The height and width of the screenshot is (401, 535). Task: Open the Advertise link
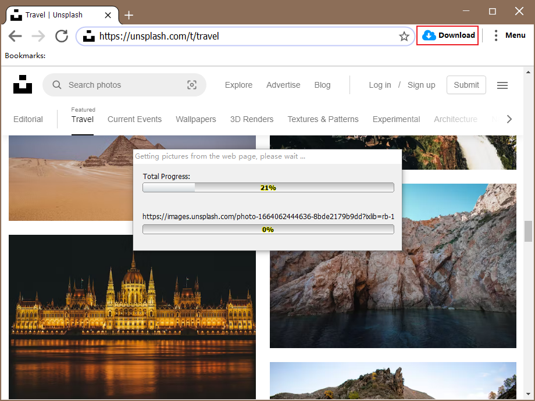(283, 85)
